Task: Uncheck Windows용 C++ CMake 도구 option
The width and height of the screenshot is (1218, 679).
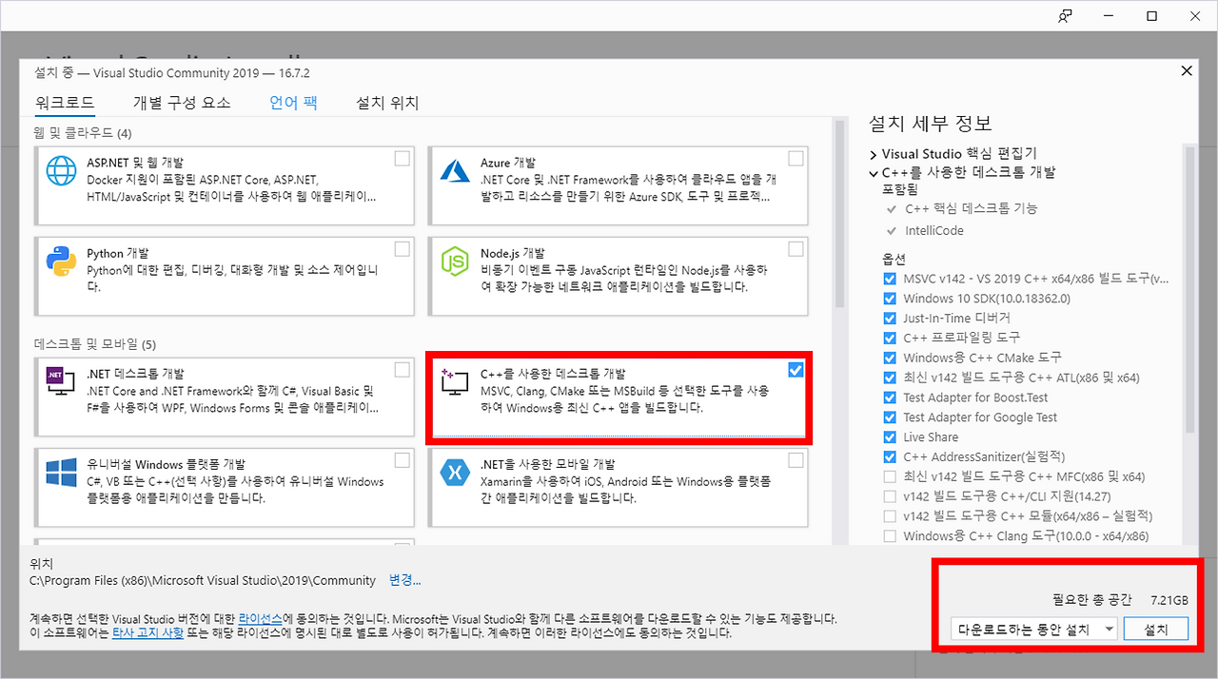Action: click(890, 358)
